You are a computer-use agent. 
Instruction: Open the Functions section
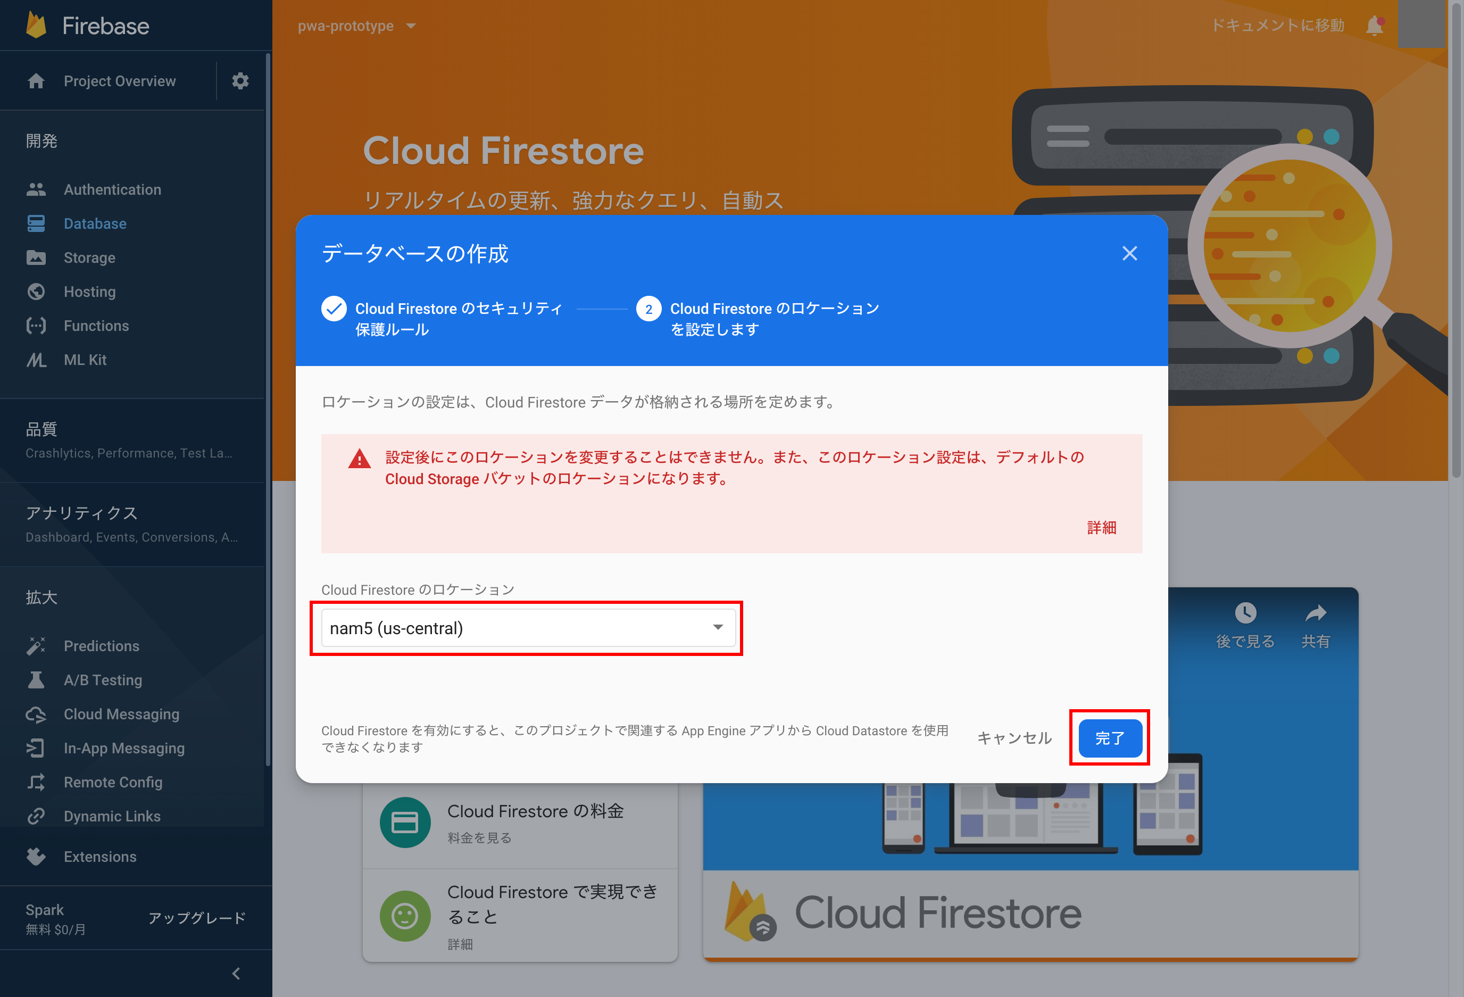(95, 326)
